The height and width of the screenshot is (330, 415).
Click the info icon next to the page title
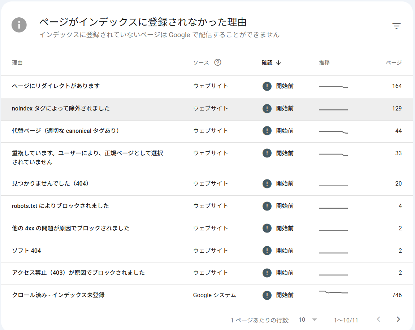tap(19, 25)
